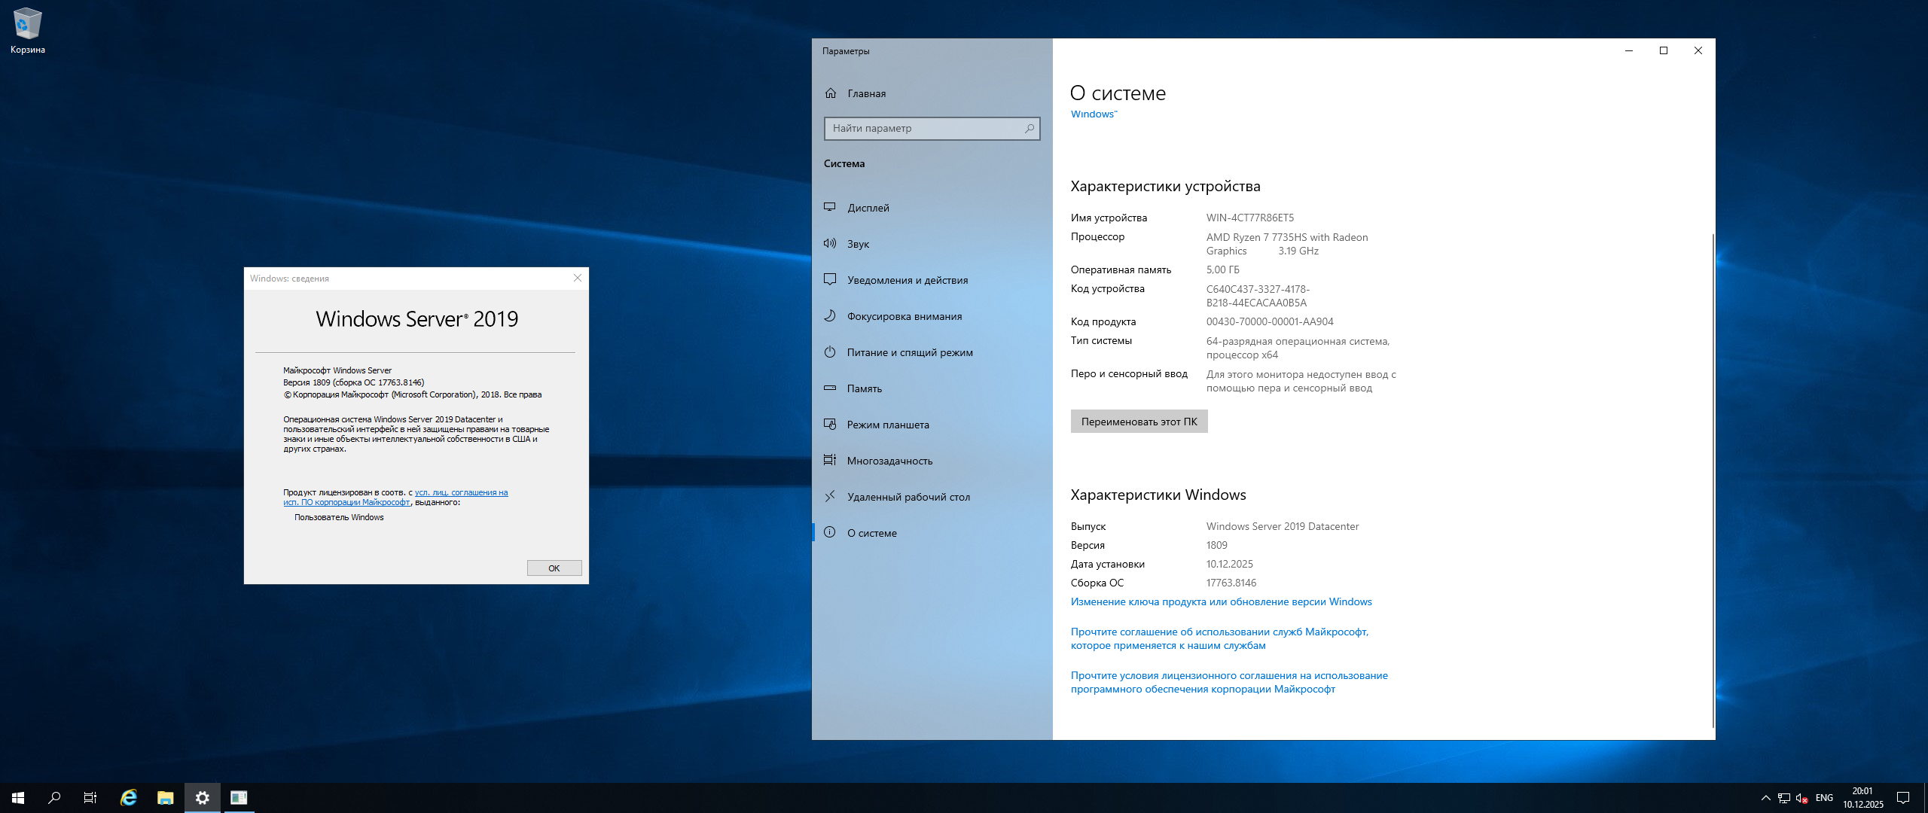The height and width of the screenshot is (813, 1928).
Task: Click Settings window vertical scrollbar
Action: coord(1713,482)
